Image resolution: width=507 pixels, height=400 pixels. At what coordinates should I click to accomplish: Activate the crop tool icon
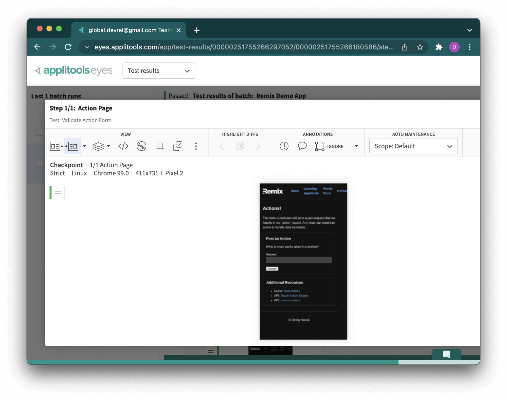[159, 146]
